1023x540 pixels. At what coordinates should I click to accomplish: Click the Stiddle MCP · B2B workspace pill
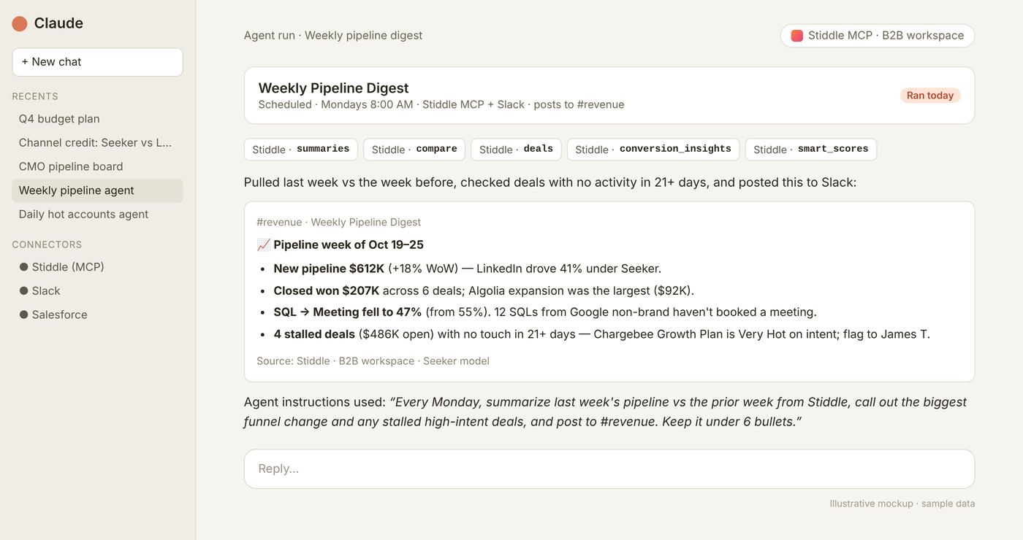(877, 36)
